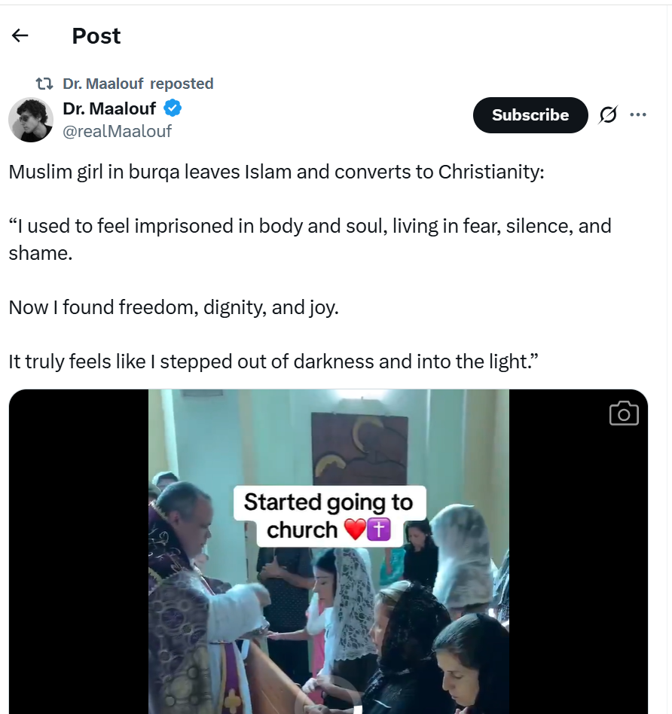
Task: Click the Post page heading
Action: click(96, 35)
